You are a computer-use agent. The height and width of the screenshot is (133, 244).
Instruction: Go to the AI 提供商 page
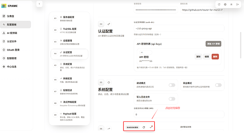pyautogui.click(x=16, y=33)
